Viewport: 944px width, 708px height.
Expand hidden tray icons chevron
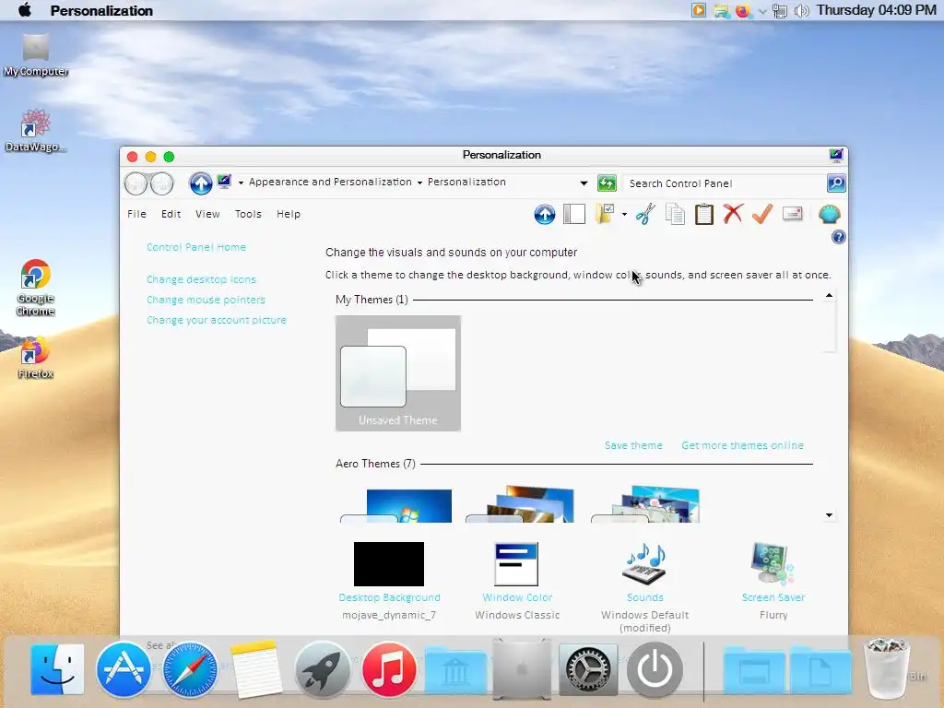[762, 11]
